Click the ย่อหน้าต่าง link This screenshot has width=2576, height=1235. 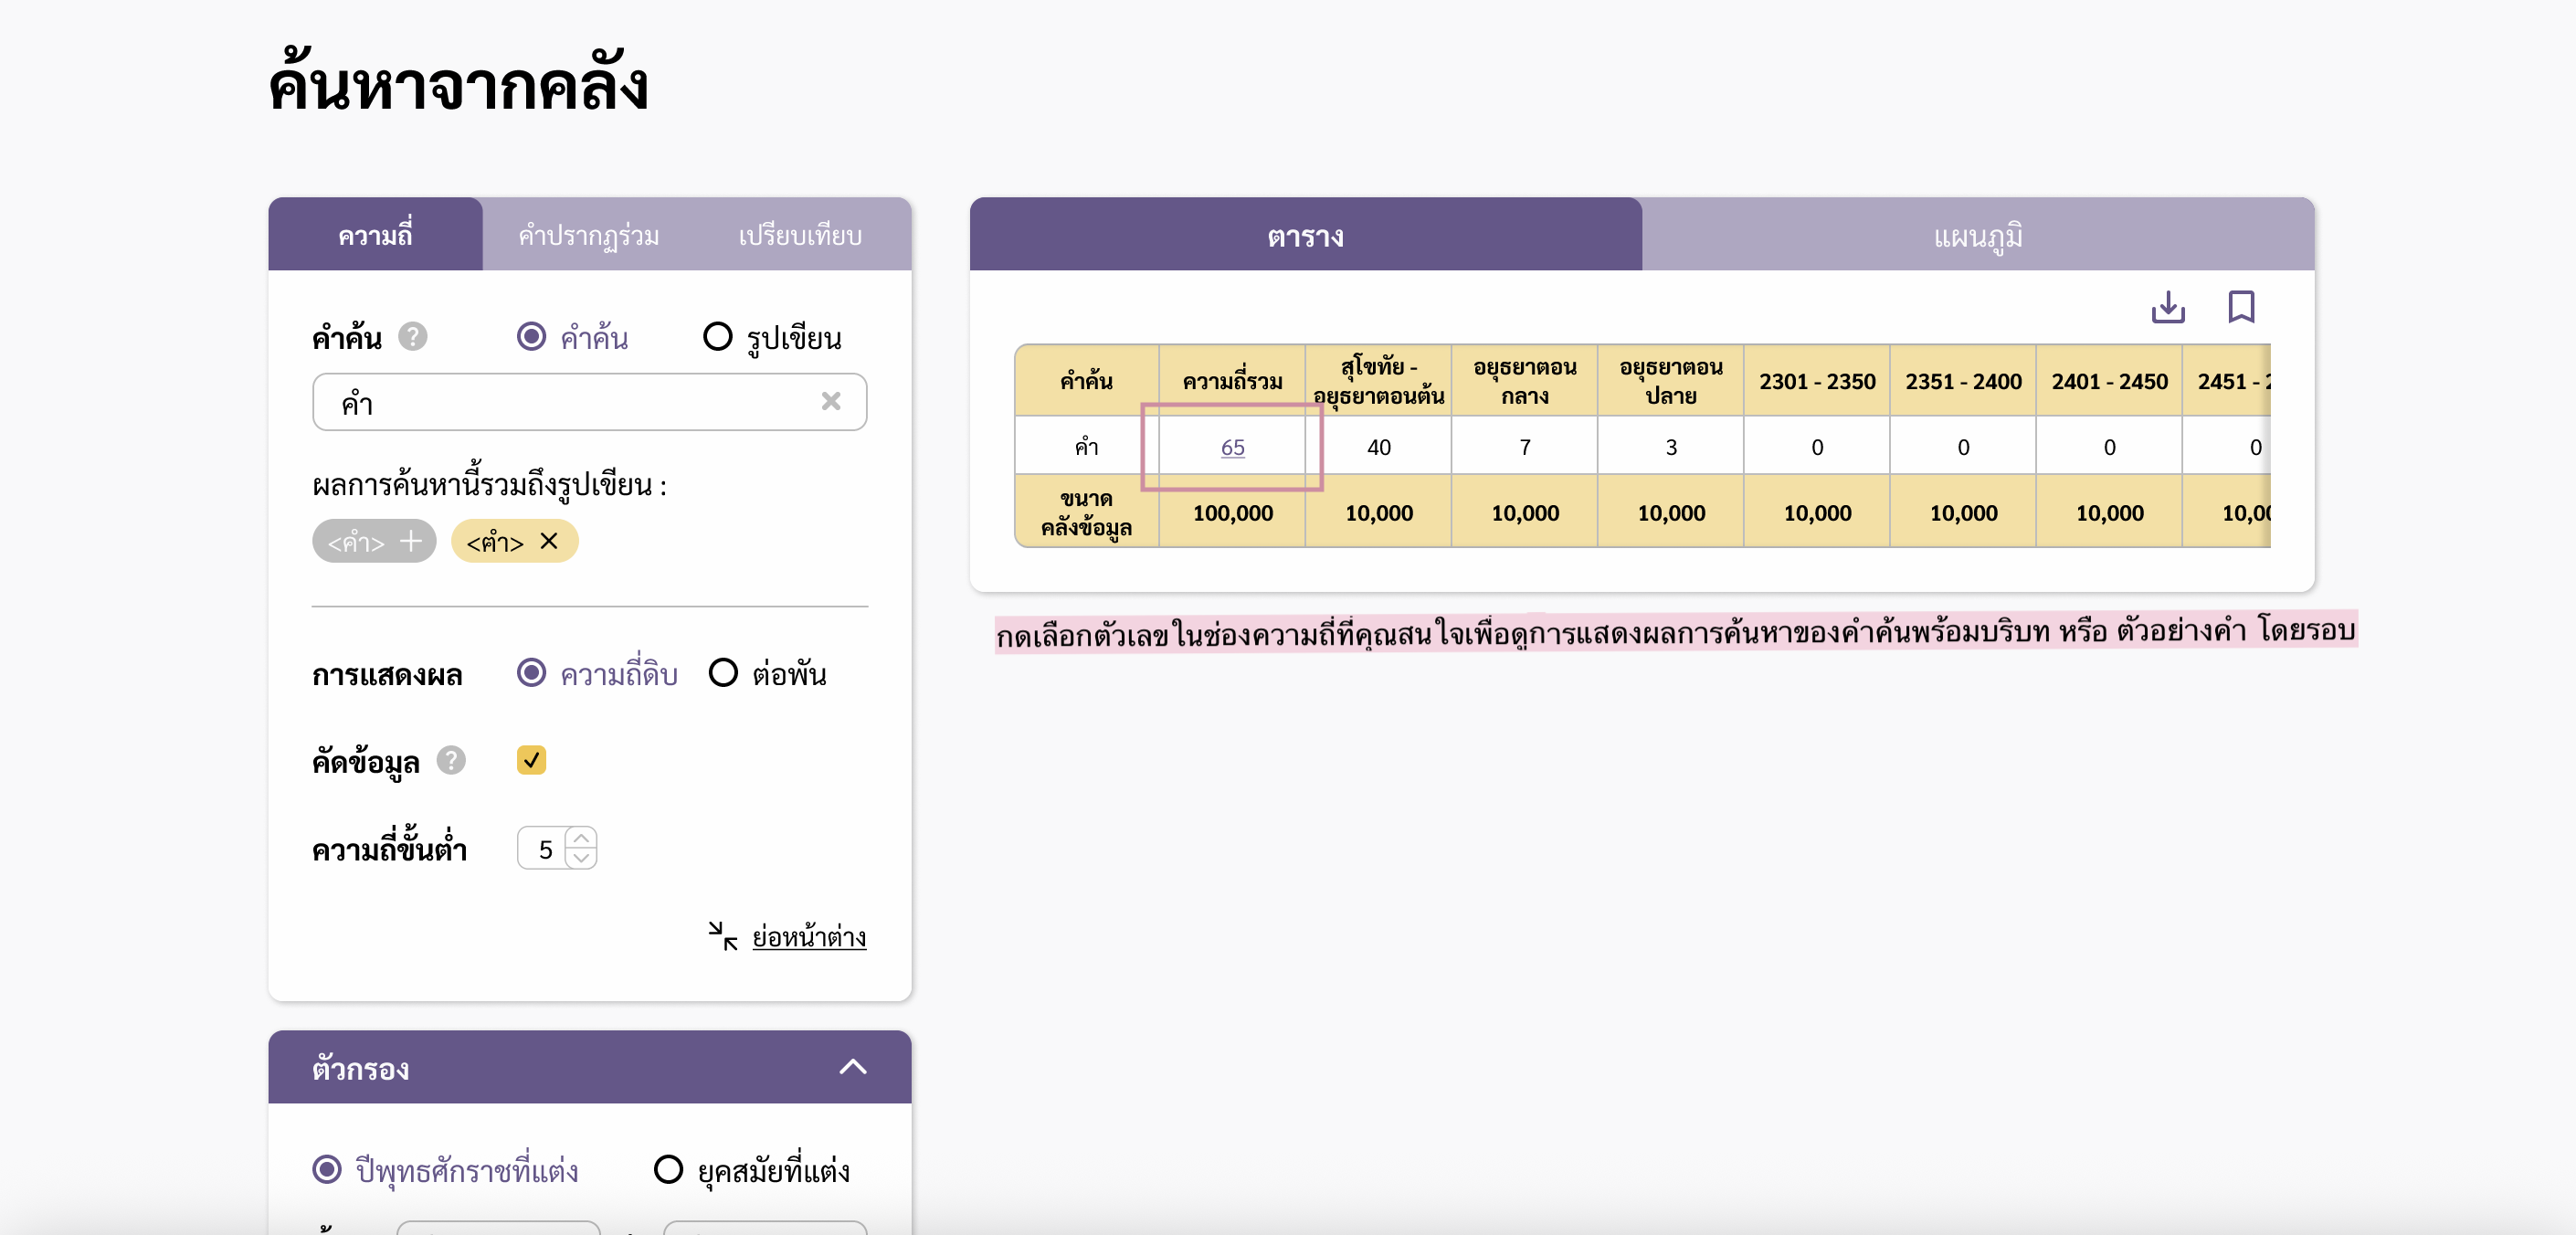pyautogui.click(x=809, y=936)
